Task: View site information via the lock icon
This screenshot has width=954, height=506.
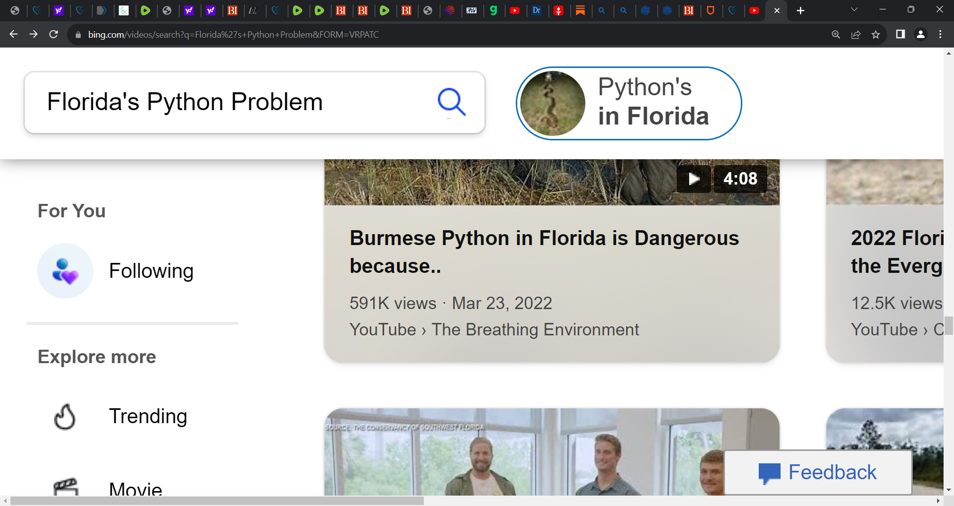Action: point(78,35)
